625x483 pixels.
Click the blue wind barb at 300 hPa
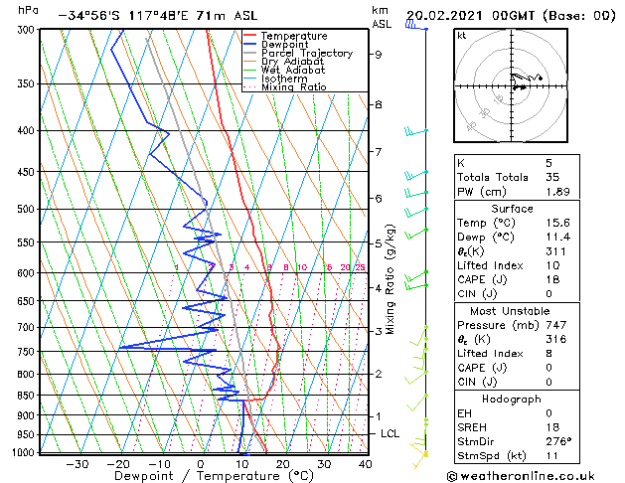(x=416, y=26)
